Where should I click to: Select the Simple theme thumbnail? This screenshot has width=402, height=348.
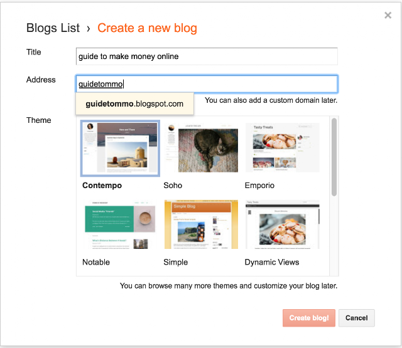pos(201,224)
